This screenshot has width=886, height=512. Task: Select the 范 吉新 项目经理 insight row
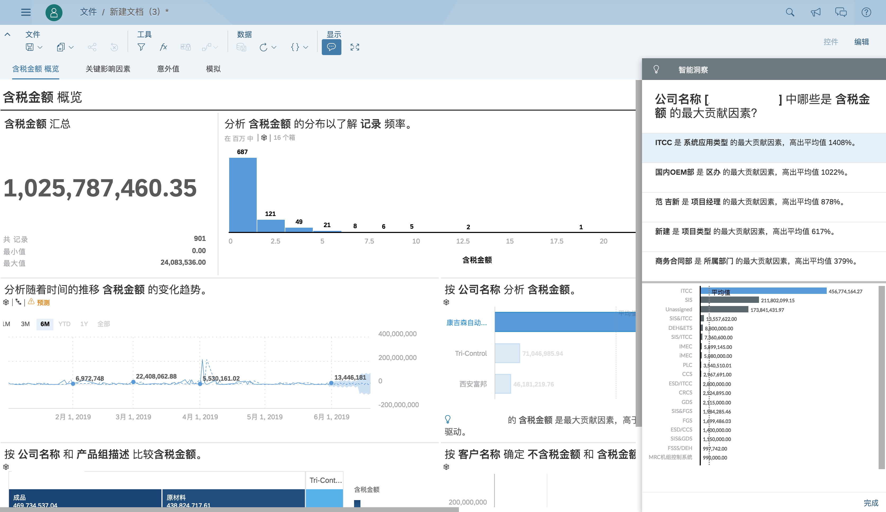[x=764, y=207]
